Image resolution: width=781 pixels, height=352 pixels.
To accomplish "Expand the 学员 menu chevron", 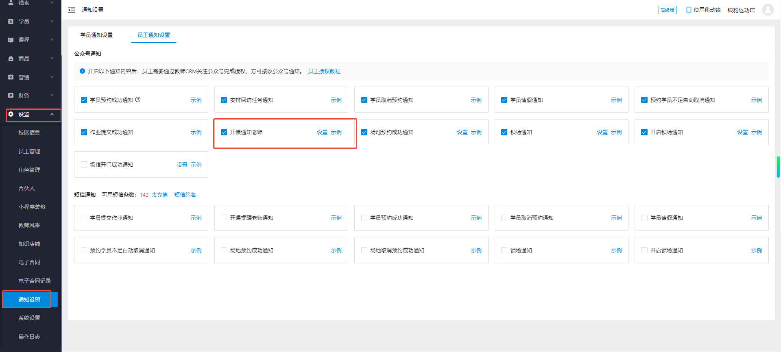I will 52,21.
